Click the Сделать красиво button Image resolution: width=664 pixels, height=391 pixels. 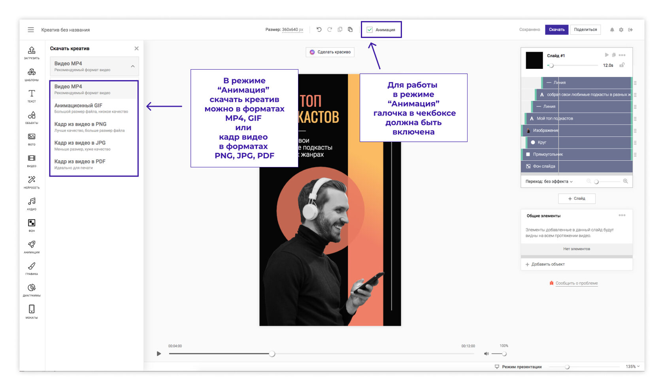pos(330,52)
